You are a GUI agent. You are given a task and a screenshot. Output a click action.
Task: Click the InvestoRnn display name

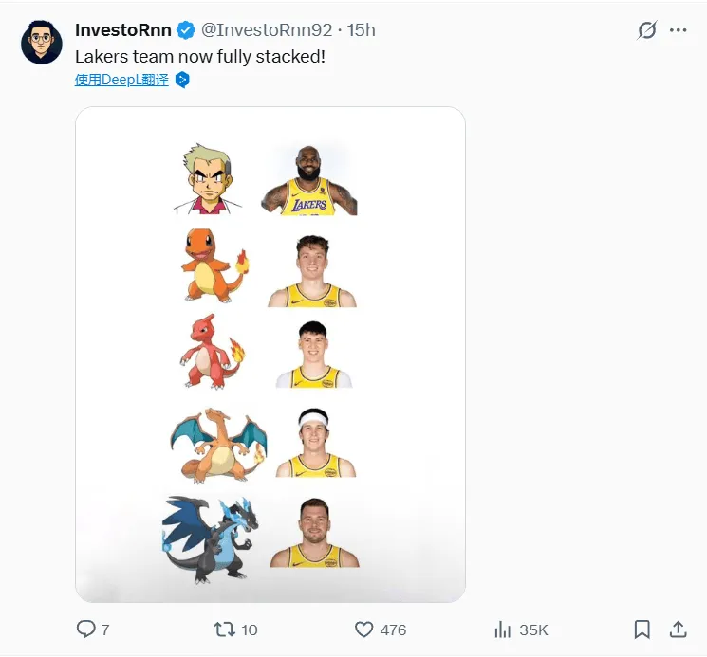(122, 30)
